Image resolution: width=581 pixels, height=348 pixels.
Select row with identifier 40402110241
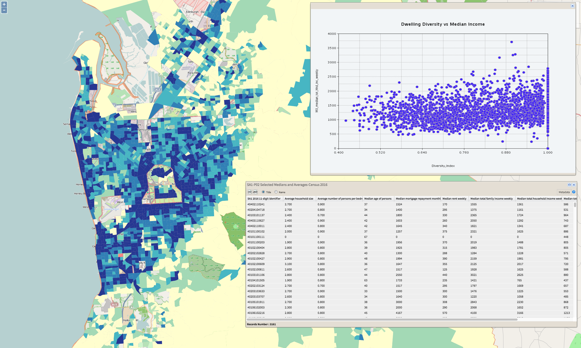[256, 204]
